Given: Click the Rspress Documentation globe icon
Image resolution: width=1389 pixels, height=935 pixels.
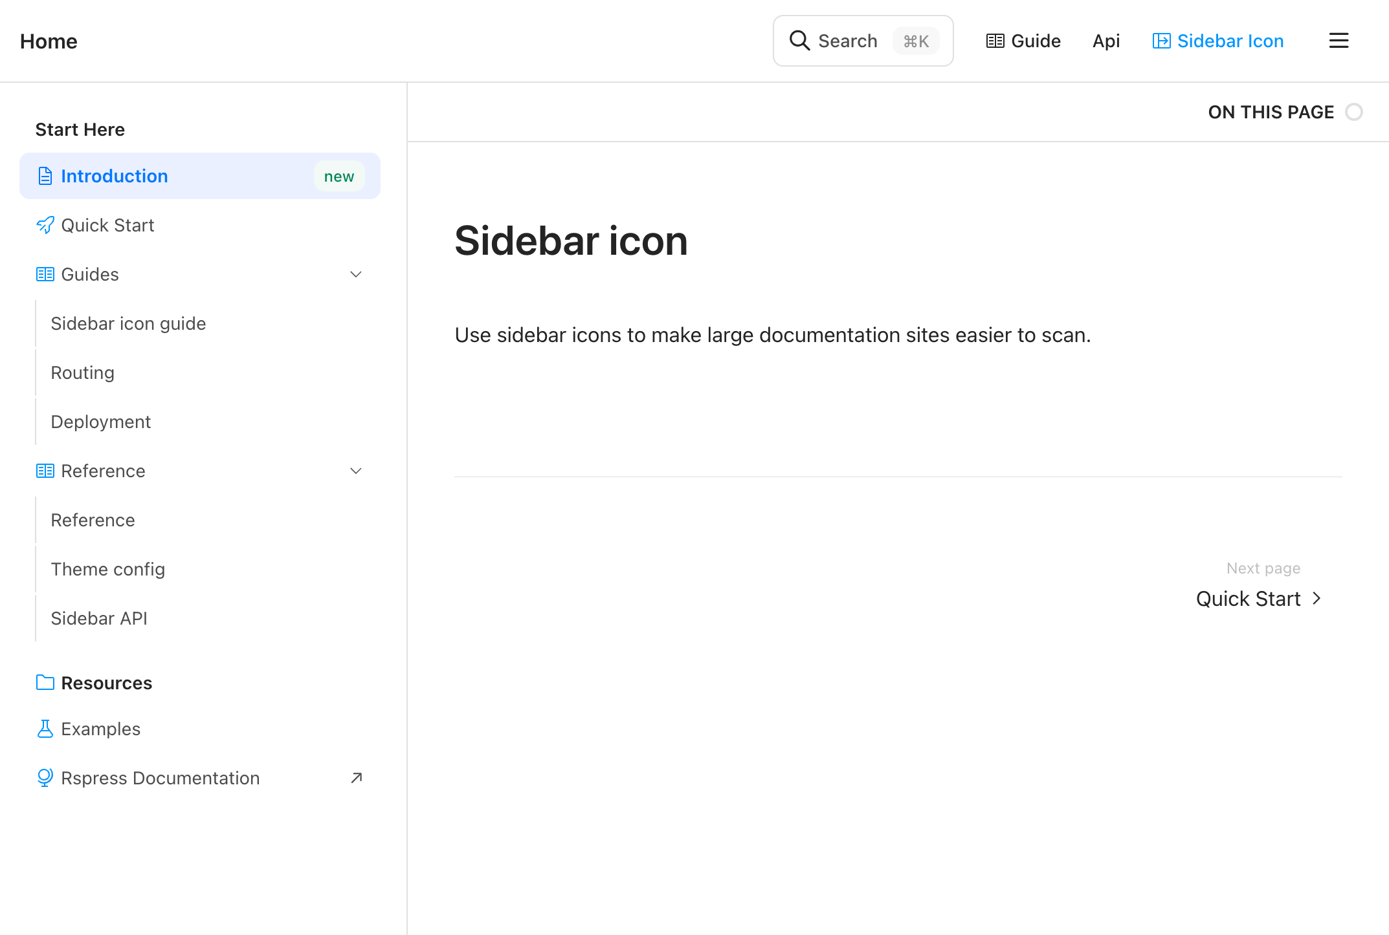Looking at the screenshot, I should click(45, 778).
